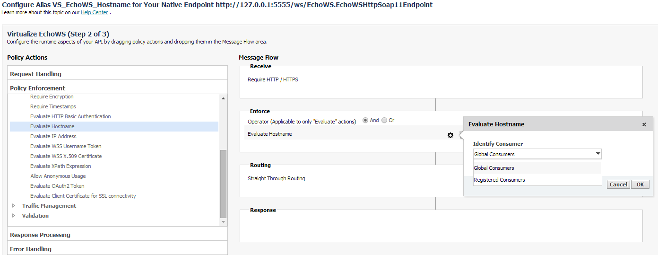Select Evaluate IP Address policy action
The width and height of the screenshot is (658, 255).
[53, 136]
